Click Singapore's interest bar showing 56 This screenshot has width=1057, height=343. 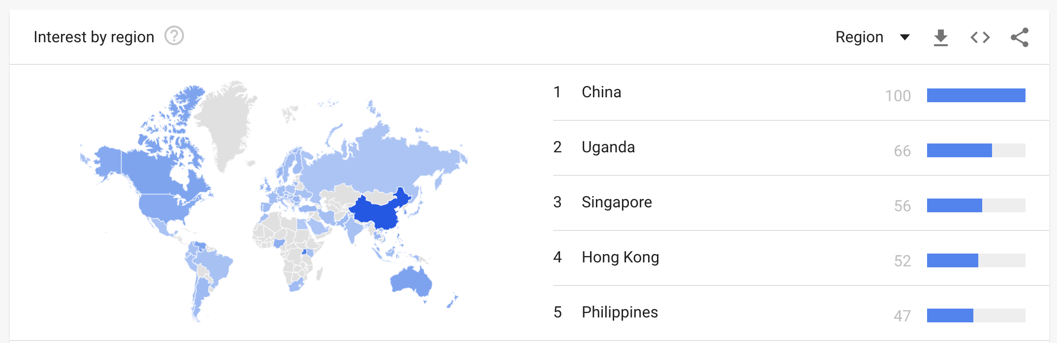point(954,205)
